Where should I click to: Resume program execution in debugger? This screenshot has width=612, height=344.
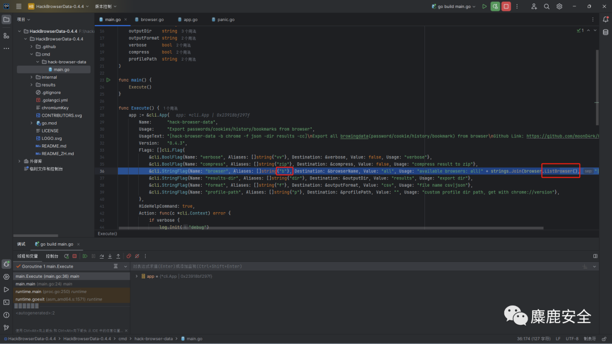tap(84, 256)
